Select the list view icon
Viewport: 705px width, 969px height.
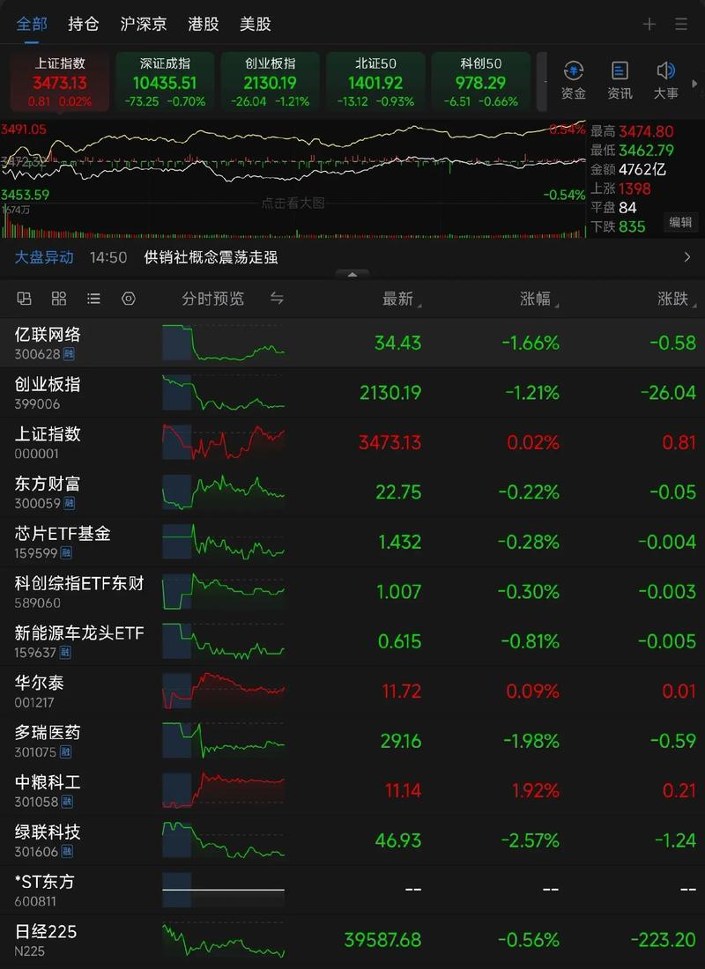(x=93, y=299)
